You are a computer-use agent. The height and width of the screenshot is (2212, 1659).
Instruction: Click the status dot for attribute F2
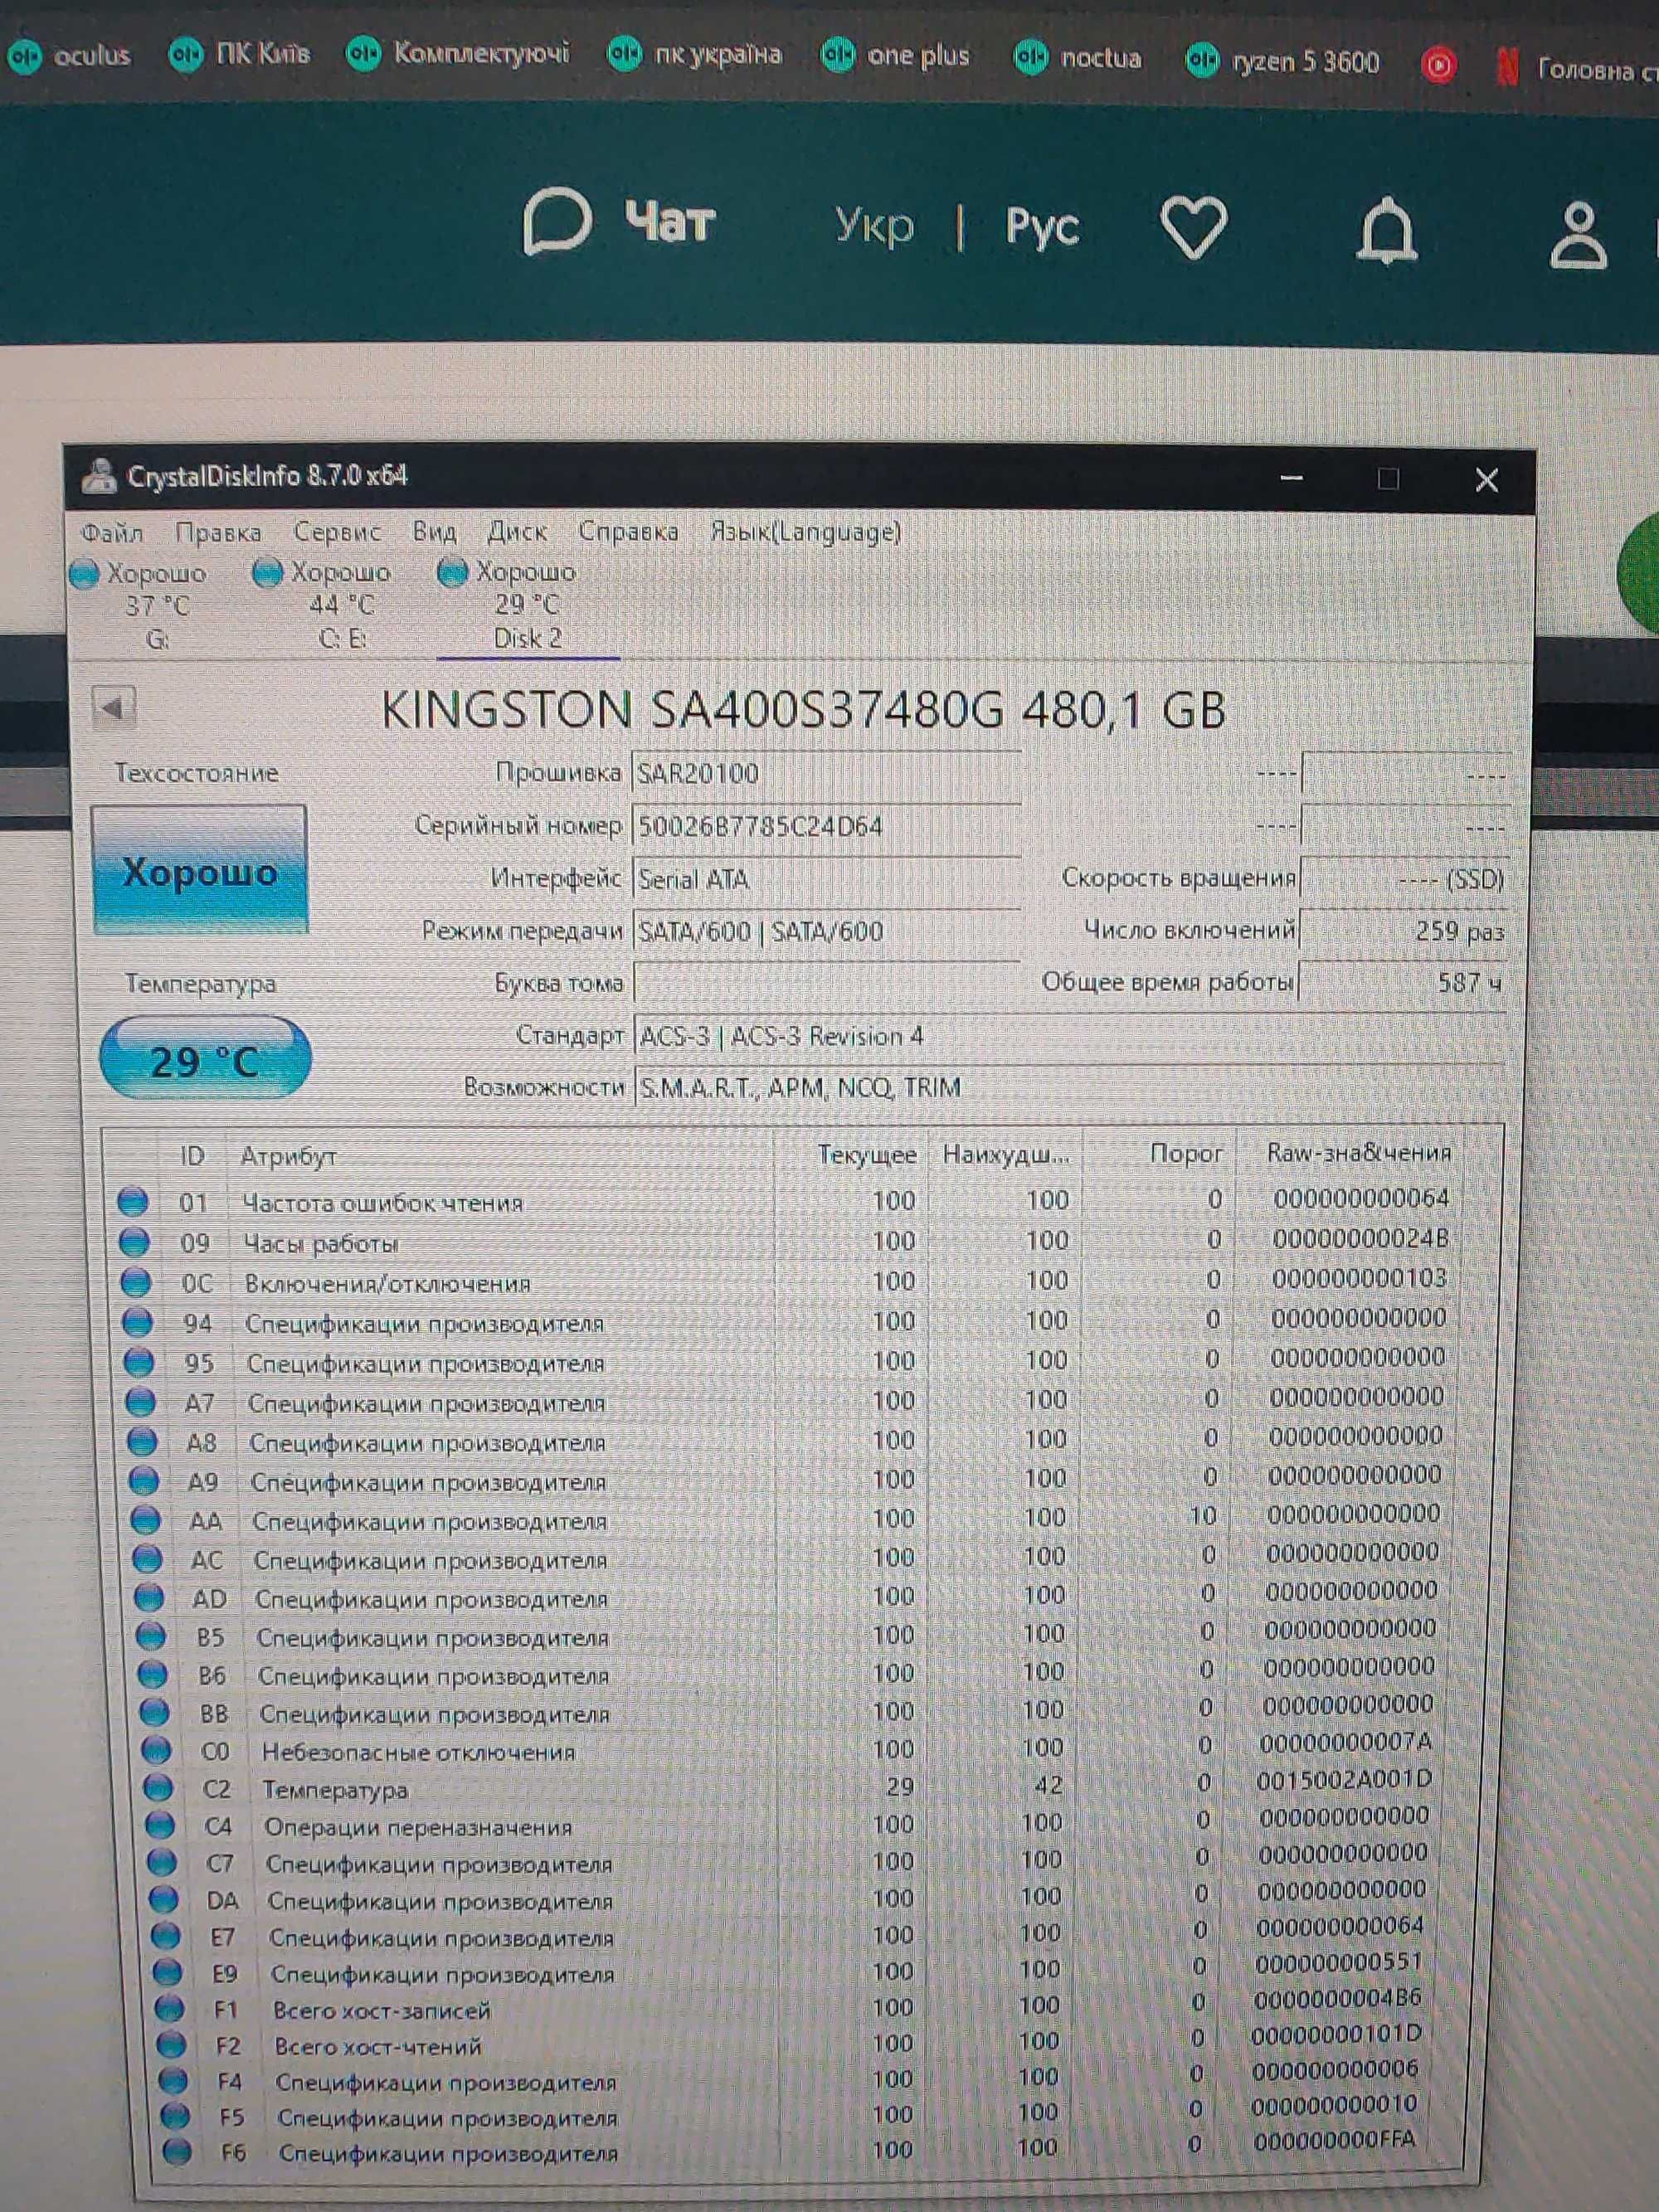172,2045
